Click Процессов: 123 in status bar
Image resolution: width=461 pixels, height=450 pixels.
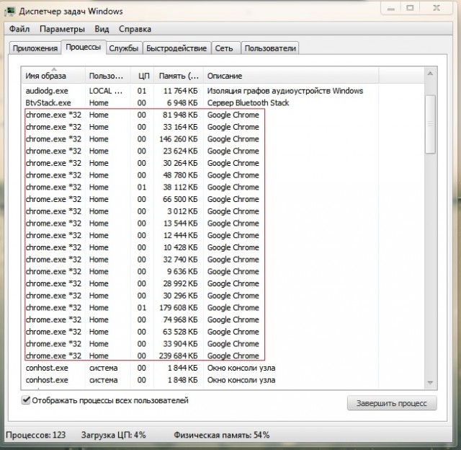[x=35, y=435]
